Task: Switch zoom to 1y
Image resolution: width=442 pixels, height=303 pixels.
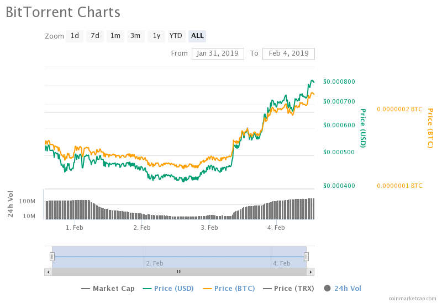Action: (156, 36)
